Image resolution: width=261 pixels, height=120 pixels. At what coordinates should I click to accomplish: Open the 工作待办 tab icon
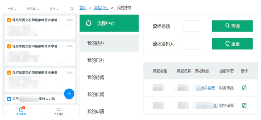[x=21, y=109]
